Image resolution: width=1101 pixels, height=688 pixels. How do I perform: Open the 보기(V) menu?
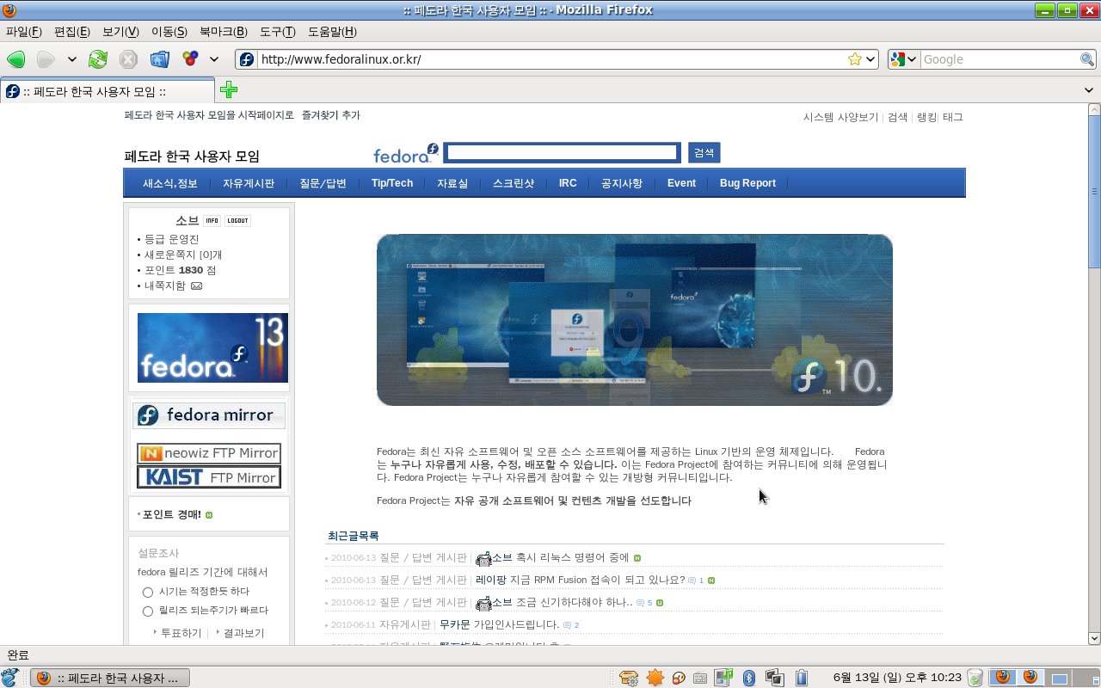tap(120, 32)
